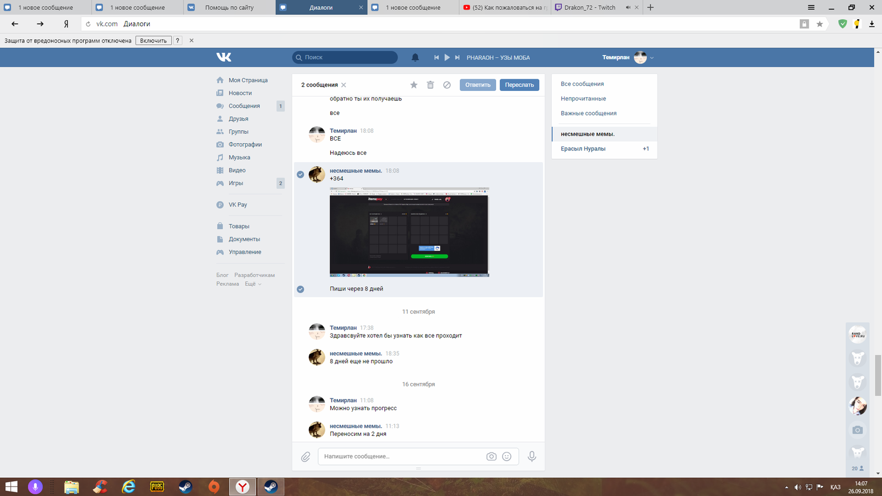
Task: Mute audio on the Twitch tab
Action: click(628, 8)
